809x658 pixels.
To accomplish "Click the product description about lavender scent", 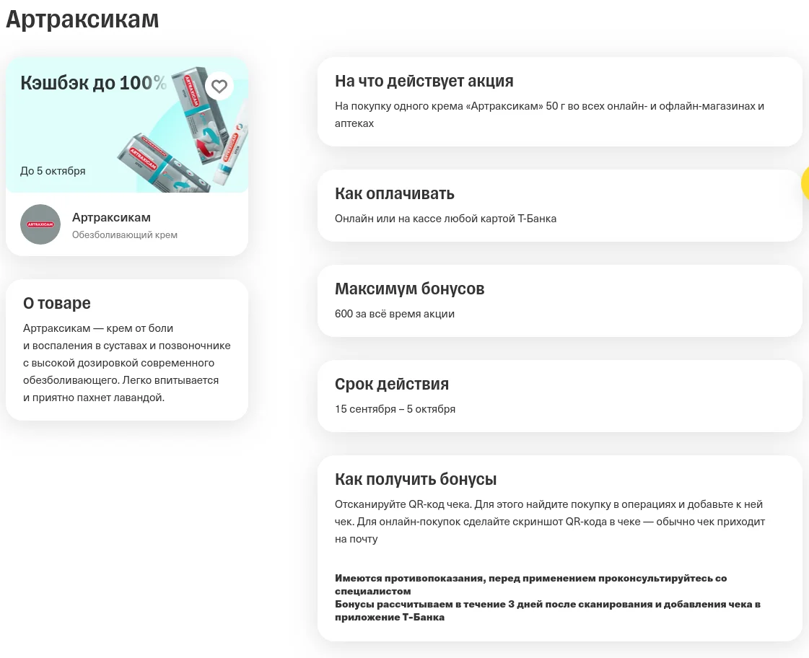I will [x=127, y=362].
